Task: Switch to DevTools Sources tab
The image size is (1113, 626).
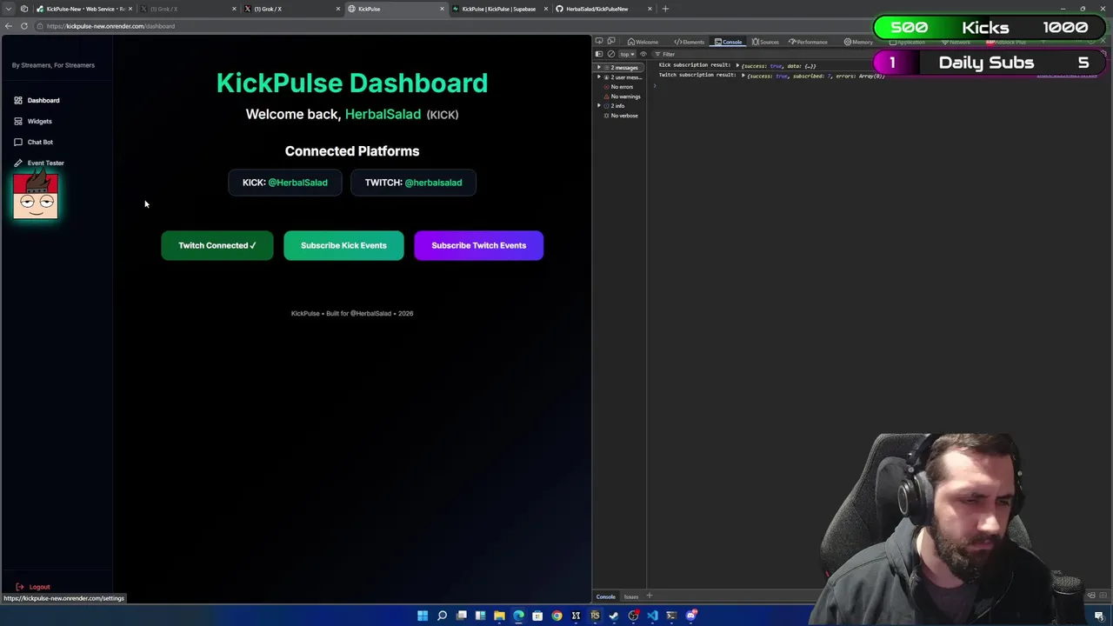Action: 765,42
